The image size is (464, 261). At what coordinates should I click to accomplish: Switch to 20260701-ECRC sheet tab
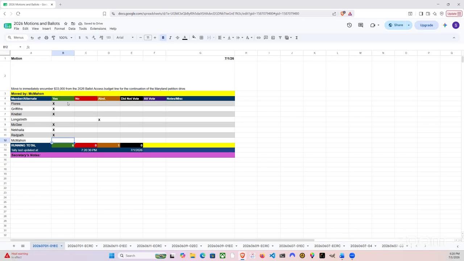point(80,246)
